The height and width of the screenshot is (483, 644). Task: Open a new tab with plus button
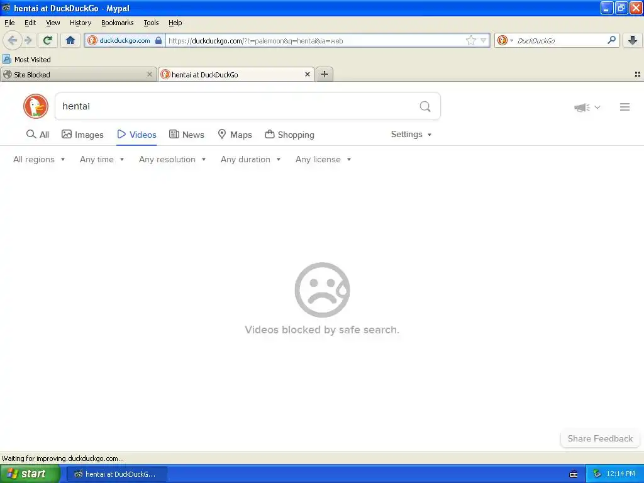click(325, 74)
